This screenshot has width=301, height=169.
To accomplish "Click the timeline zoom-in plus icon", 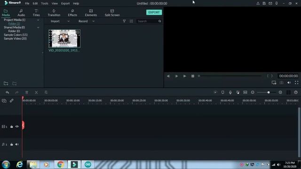I will tap(280, 92).
